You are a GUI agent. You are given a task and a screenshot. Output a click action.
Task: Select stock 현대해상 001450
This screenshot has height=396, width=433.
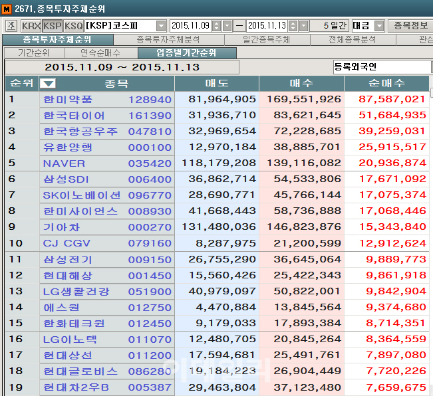tap(107, 276)
